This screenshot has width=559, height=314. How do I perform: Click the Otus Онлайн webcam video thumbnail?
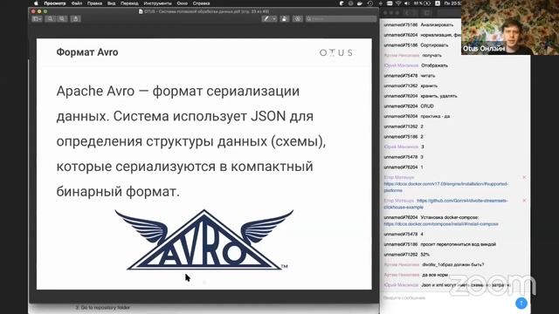510,27
